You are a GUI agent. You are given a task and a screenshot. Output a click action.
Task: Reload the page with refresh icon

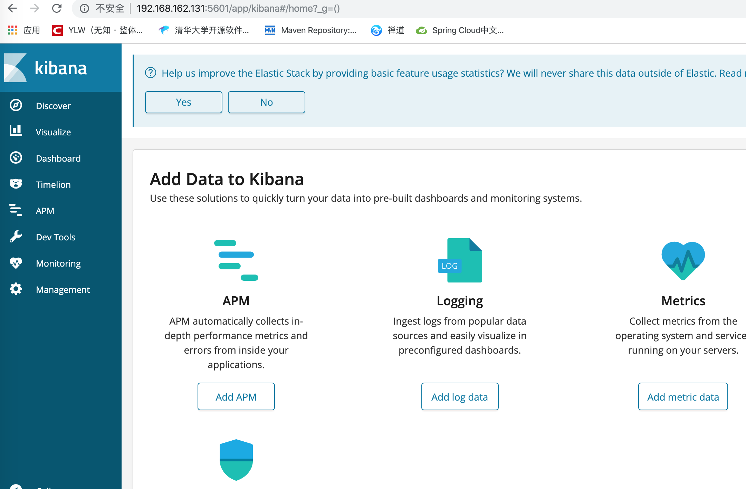point(57,8)
